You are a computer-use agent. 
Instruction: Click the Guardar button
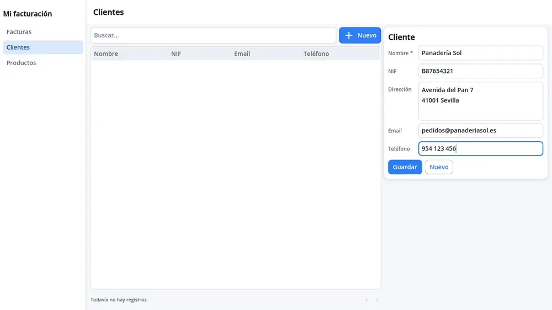click(x=405, y=167)
